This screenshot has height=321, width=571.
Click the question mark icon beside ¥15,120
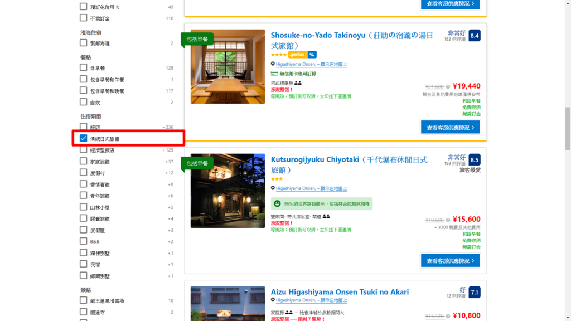click(x=448, y=317)
